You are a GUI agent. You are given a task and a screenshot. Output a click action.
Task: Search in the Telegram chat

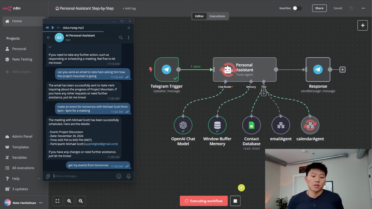pos(121,38)
